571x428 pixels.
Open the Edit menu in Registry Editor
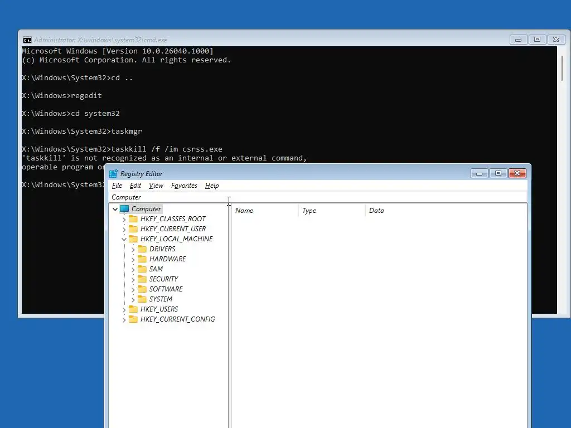[x=136, y=186]
